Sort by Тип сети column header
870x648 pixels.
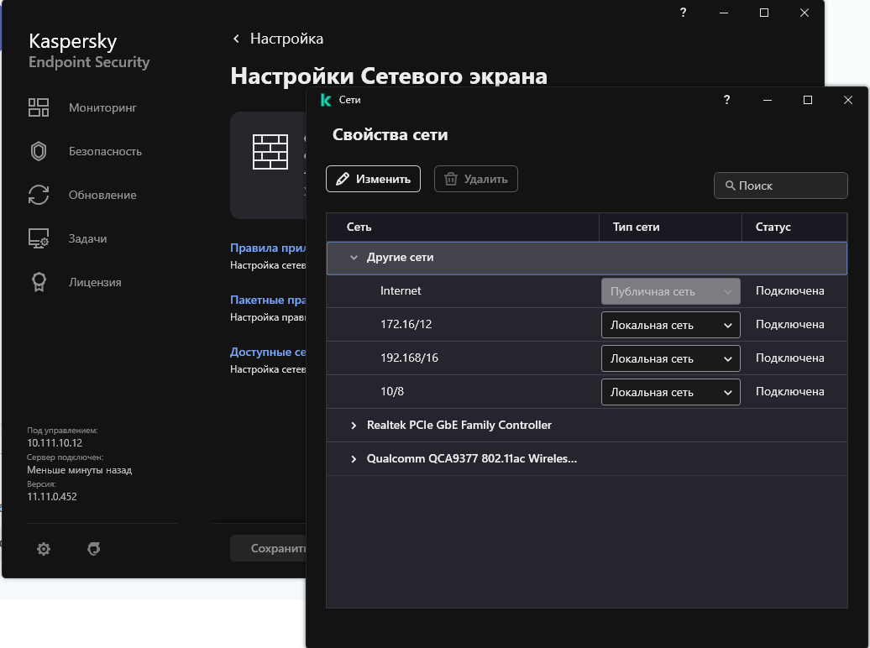point(637,227)
